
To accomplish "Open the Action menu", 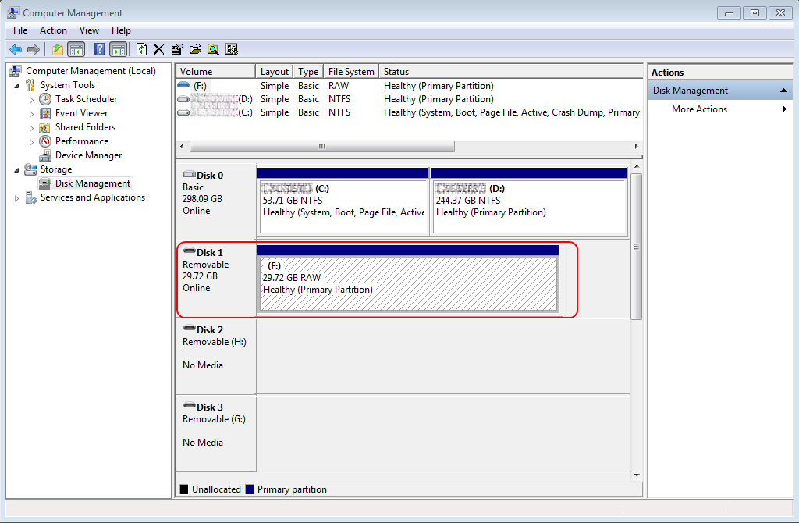I will [53, 30].
